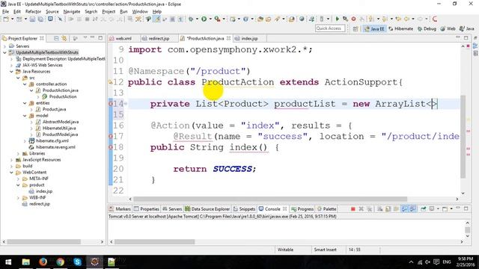Collapse the UpdateMultipleTextboxWithStruts project
This screenshot has width=479, height=269.
[4, 52]
